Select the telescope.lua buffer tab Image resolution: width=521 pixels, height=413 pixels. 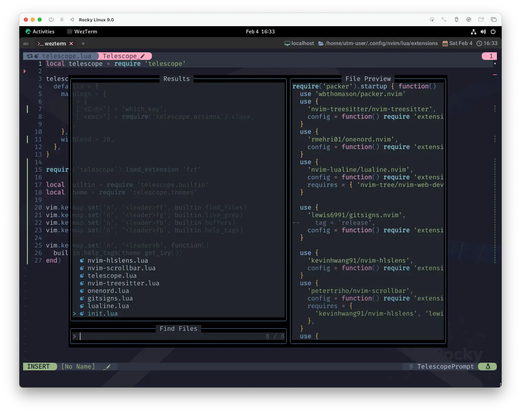click(x=61, y=56)
